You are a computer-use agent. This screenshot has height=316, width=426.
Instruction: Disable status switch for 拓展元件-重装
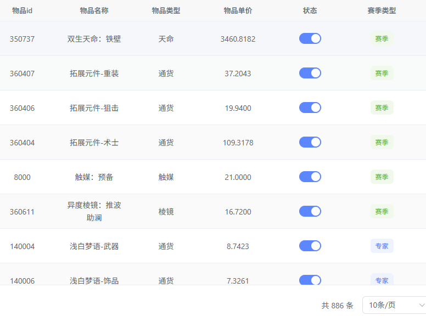coord(310,73)
